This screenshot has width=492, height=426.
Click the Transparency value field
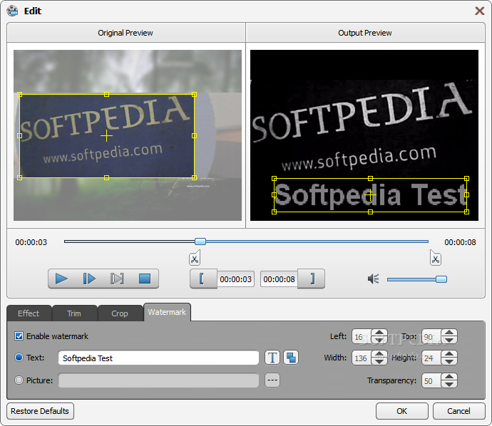coord(431,380)
